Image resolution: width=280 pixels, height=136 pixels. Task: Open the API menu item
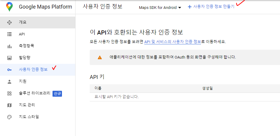point(38,34)
